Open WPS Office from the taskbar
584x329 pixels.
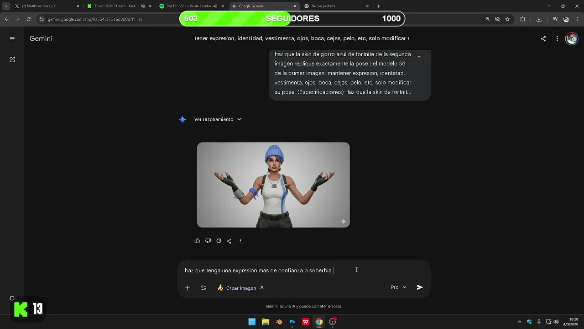tap(306, 322)
